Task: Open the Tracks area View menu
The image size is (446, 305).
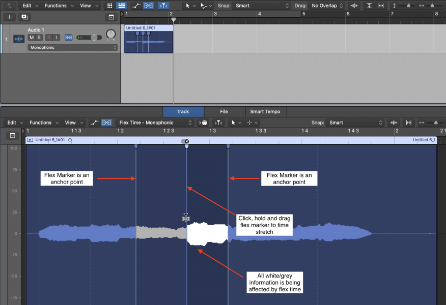Action: click(x=89, y=6)
